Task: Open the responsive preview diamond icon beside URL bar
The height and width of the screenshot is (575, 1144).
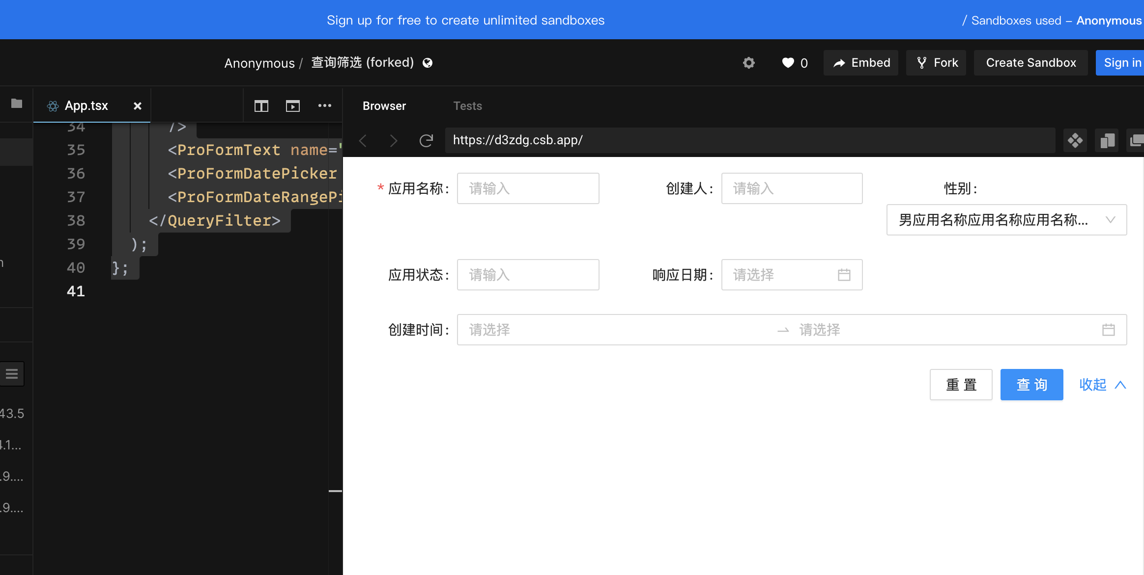Action: [x=1075, y=140]
